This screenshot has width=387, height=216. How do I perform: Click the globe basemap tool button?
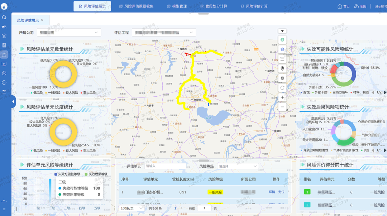click(282, 39)
